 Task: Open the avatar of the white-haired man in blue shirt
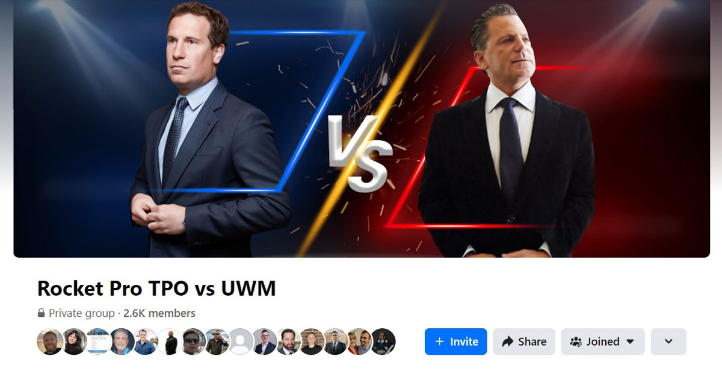[122, 341]
